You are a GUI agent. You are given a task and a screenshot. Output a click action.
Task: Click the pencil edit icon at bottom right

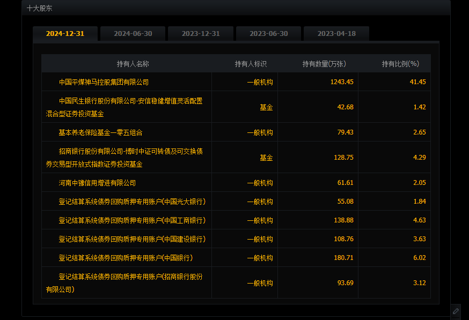coord(456,311)
